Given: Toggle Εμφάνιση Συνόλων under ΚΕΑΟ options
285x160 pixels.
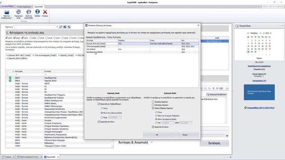Looking at the screenshot, I should pyautogui.click(x=153, y=127).
